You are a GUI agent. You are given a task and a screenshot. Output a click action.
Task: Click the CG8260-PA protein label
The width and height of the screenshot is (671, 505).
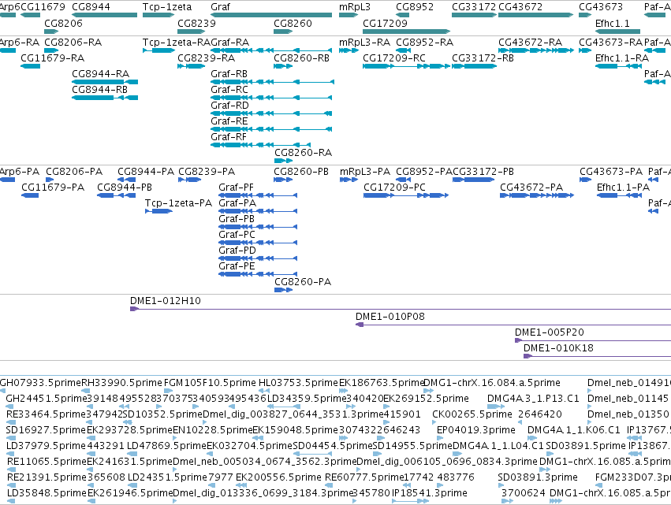(x=303, y=282)
